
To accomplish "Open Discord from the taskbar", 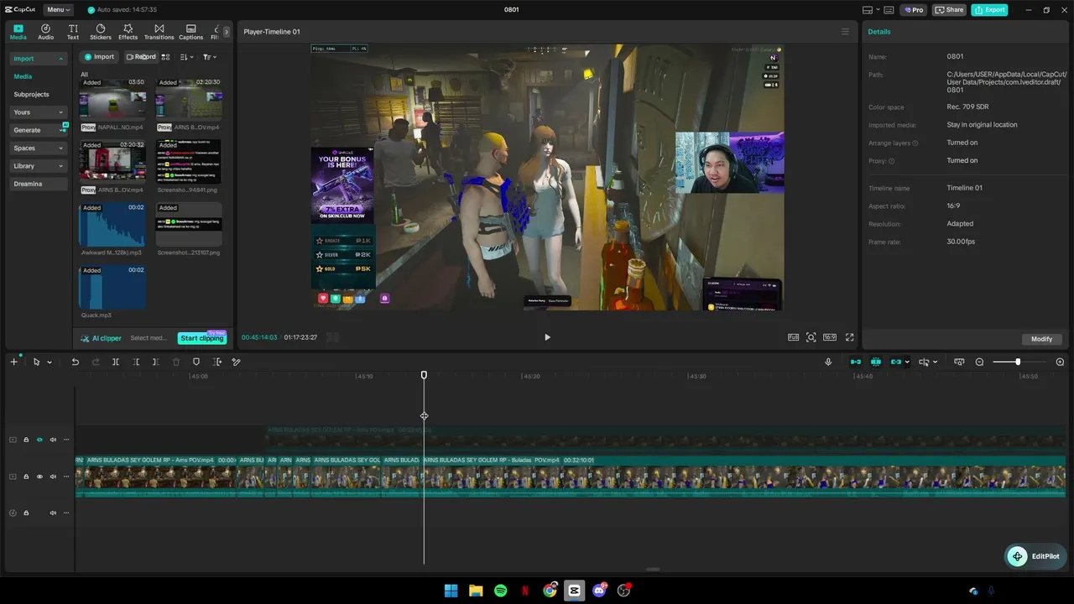I will (x=599, y=591).
